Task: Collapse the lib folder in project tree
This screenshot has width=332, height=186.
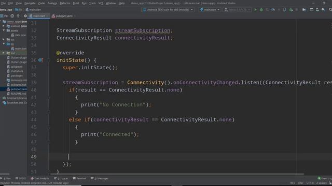Action: 4,44
